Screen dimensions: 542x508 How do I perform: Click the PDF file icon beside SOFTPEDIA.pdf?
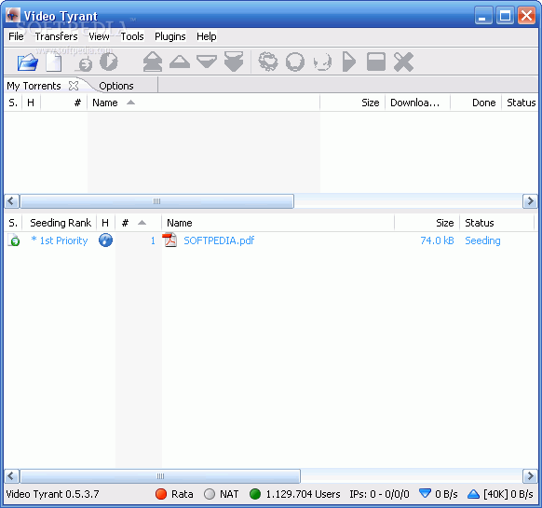click(169, 240)
